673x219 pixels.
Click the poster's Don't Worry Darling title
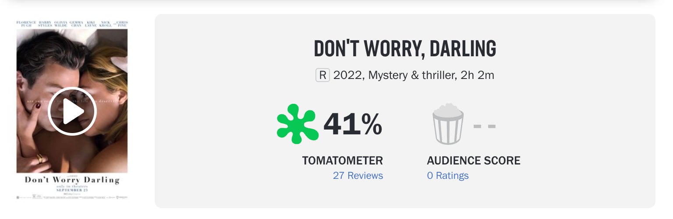(x=72, y=180)
